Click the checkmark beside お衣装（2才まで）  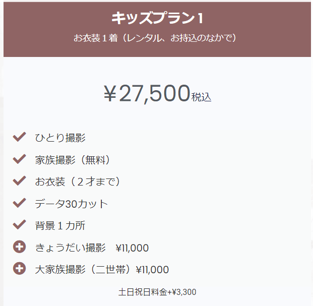point(19,181)
